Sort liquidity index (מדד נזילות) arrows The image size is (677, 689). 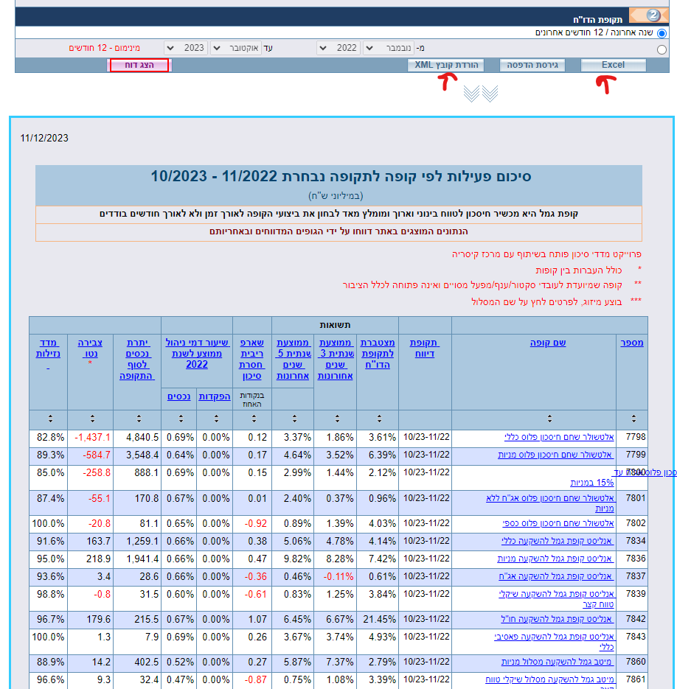[51, 419]
